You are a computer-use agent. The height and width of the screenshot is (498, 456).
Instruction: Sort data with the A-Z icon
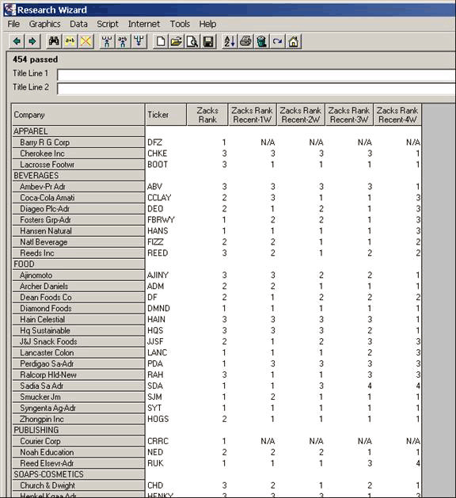(230, 41)
